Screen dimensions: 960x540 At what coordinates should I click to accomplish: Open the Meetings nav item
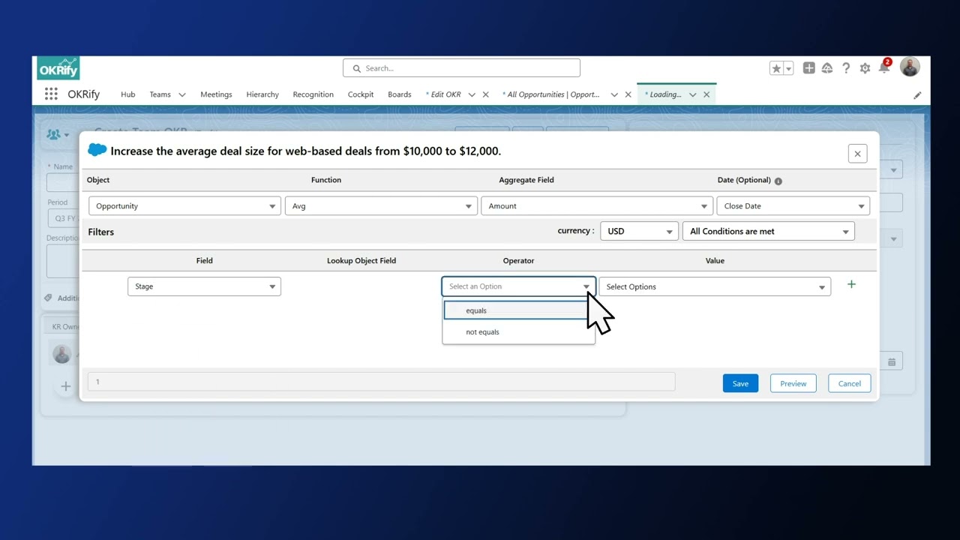(x=216, y=94)
